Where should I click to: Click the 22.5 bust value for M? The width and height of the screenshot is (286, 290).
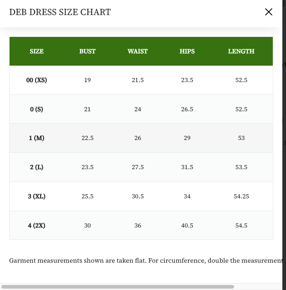coord(87,138)
